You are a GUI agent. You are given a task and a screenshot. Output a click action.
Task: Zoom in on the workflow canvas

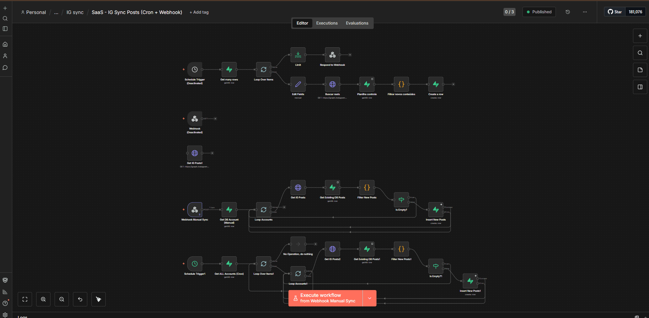pos(43,299)
